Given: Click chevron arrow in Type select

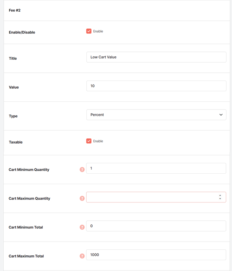Looking at the screenshot, I should point(221,115).
